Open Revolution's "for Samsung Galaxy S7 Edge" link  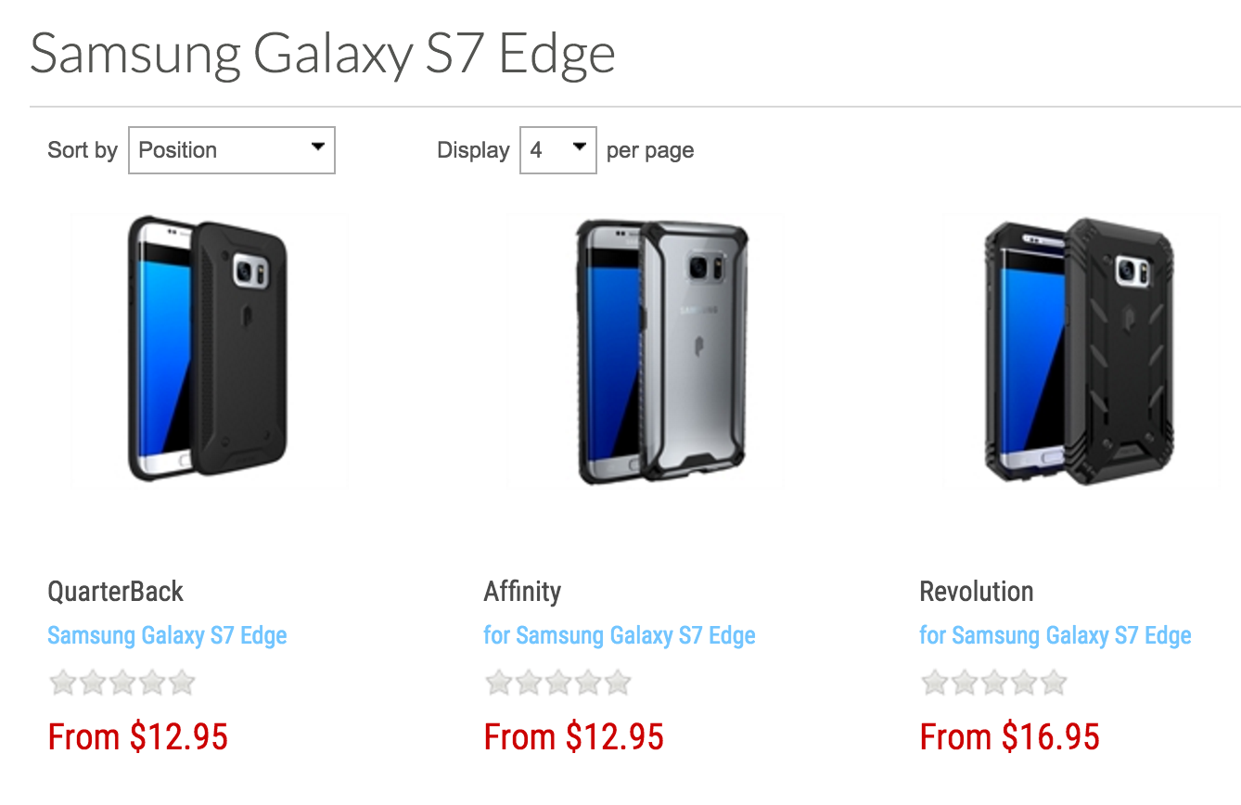click(x=1055, y=636)
